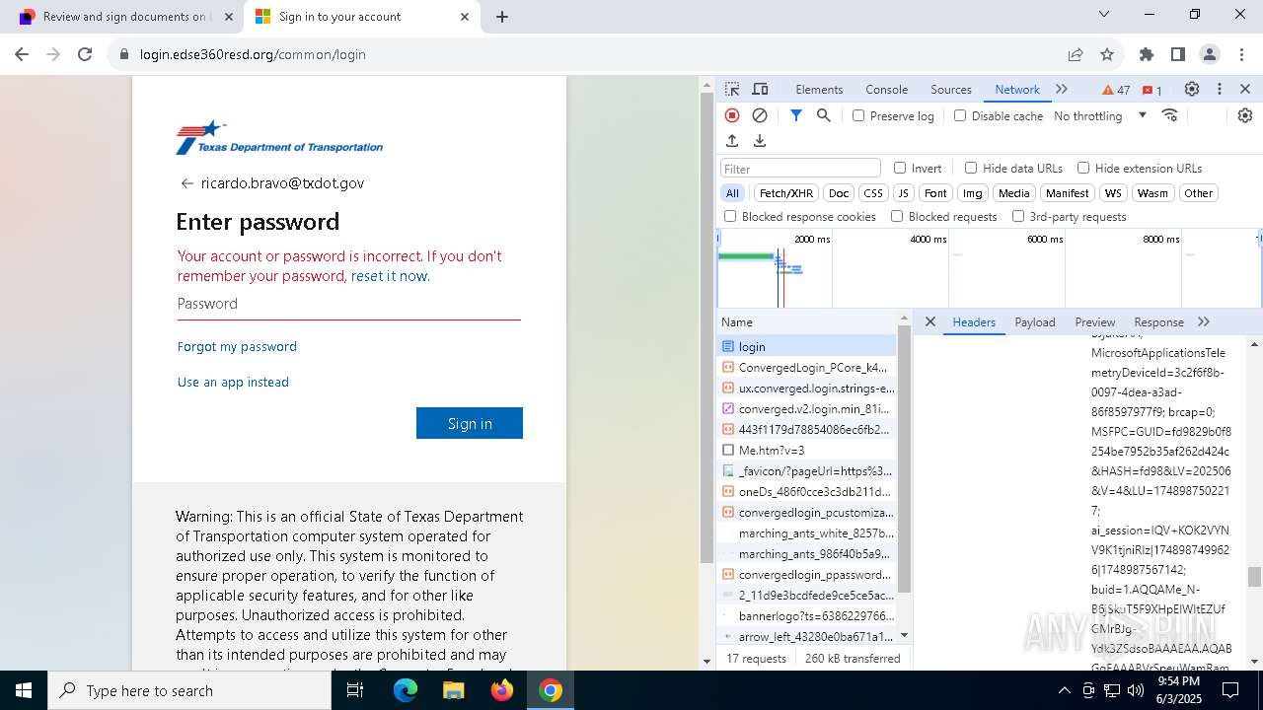This screenshot has height=710, width=1263.
Task: Open the tab search dropdown arrow
Action: coord(1104,14)
